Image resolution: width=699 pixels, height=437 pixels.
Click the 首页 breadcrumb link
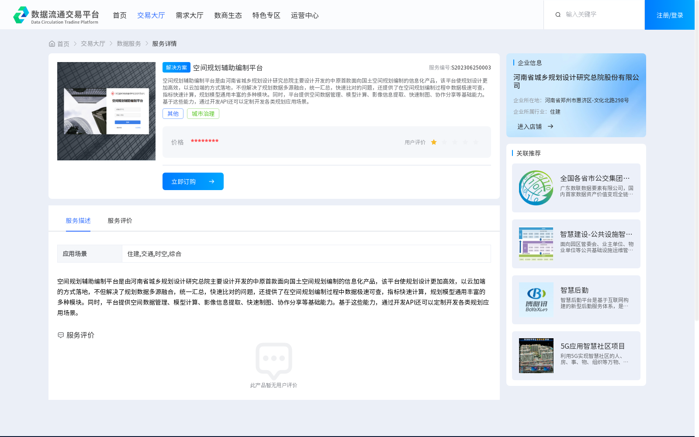point(63,44)
